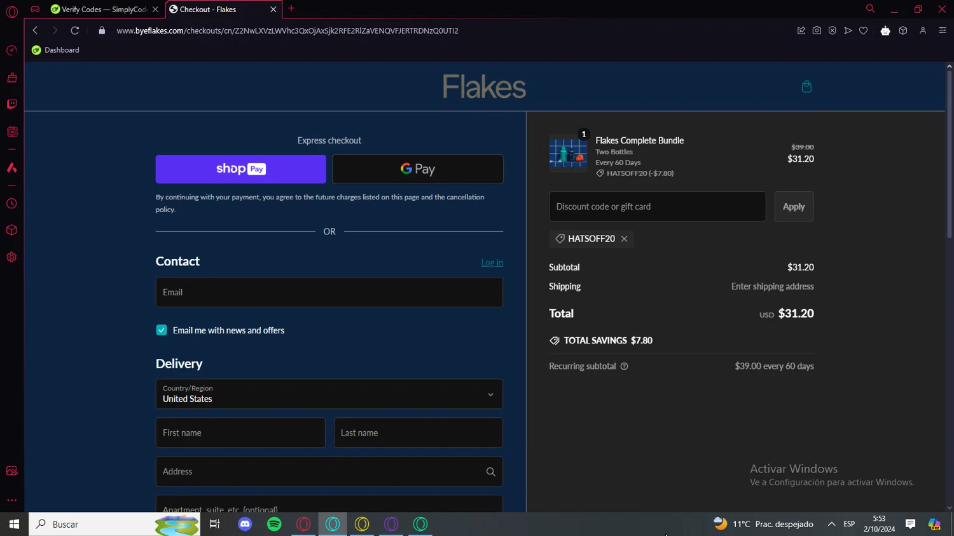954x536 pixels.
Task: Click the site lock security icon
Action: point(102,30)
